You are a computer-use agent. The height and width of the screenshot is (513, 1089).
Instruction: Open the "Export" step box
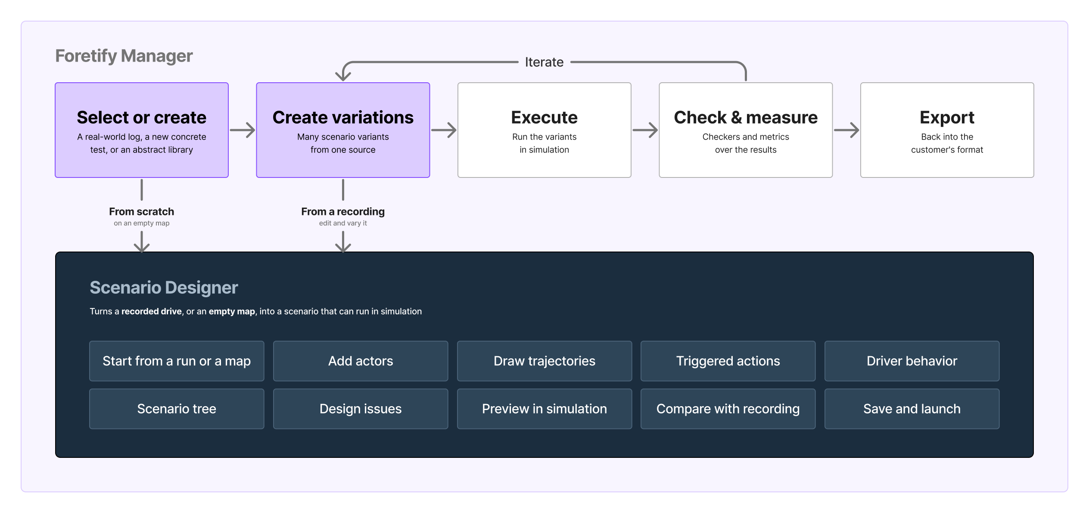click(x=947, y=130)
